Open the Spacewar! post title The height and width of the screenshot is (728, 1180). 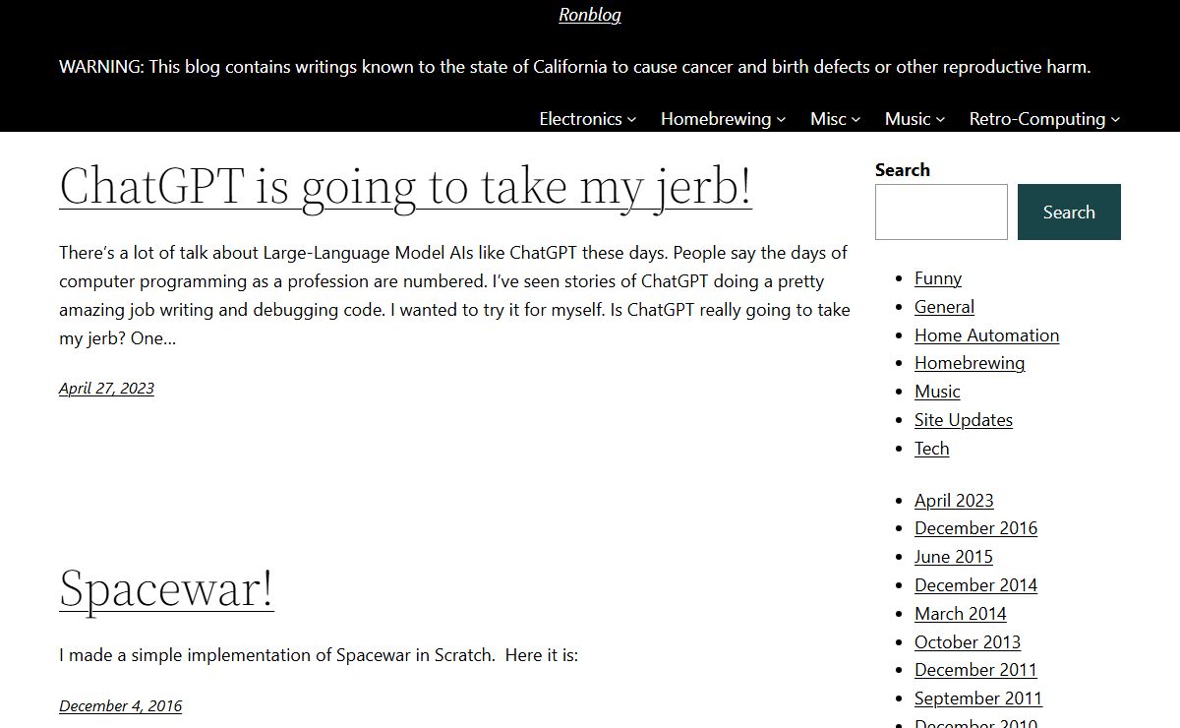(166, 588)
